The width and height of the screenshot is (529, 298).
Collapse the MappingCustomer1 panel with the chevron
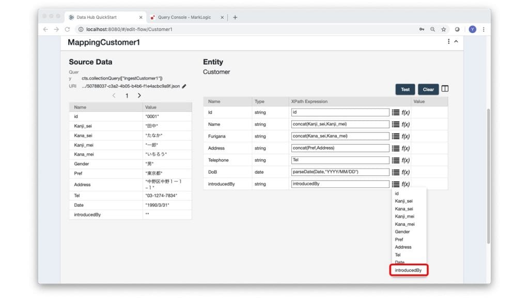pyautogui.click(x=456, y=41)
